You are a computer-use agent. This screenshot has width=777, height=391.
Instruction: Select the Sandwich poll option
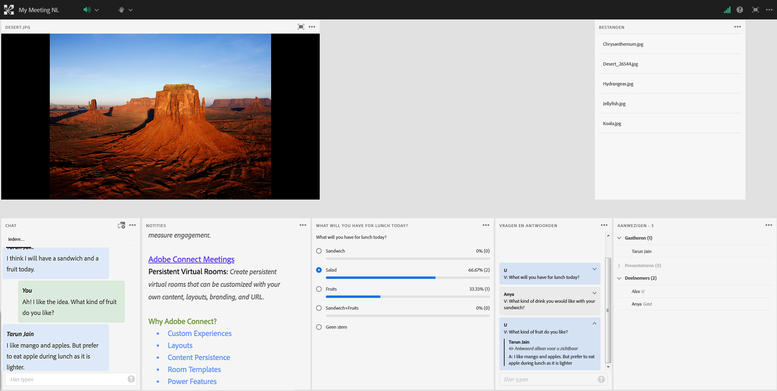pos(319,251)
